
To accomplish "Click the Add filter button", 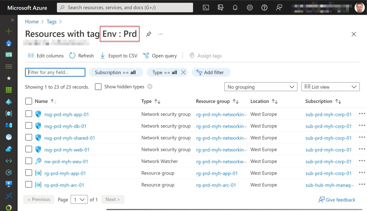I will coord(211,72).
